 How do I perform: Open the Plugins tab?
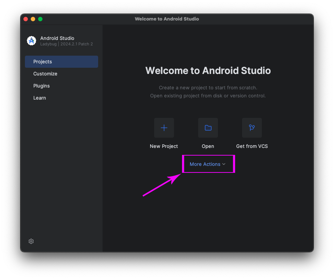[62, 86]
